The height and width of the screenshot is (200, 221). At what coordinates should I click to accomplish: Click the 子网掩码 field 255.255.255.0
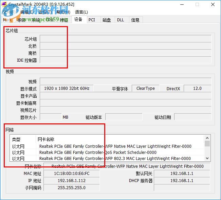[72, 187]
